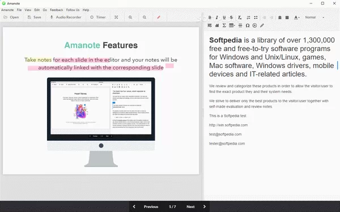Click the center align icon

280,18
